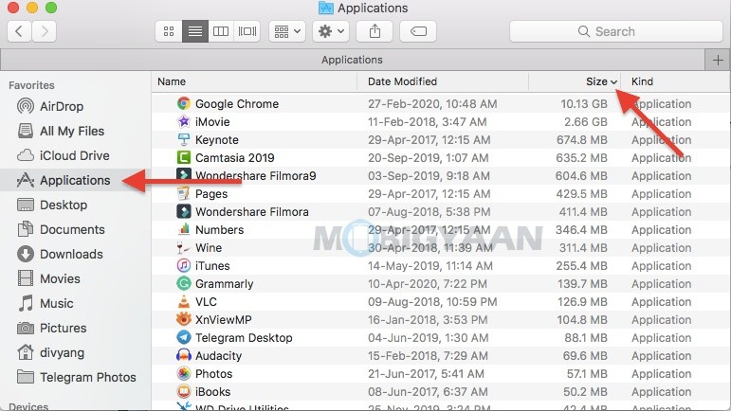Click the Edit Tags button
The image size is (731, 411).
tap(418, 31)
